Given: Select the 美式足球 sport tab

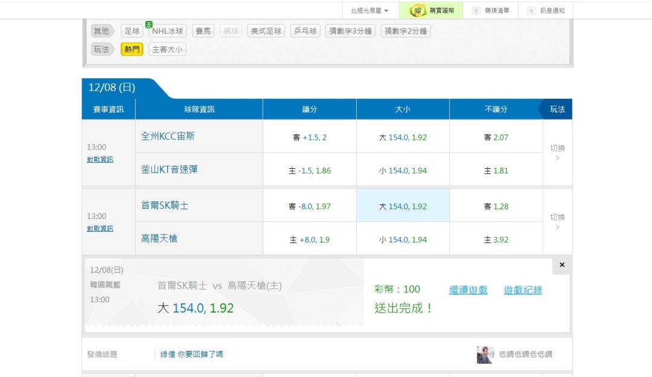Looking at the screenshot, I should [266, 31].
